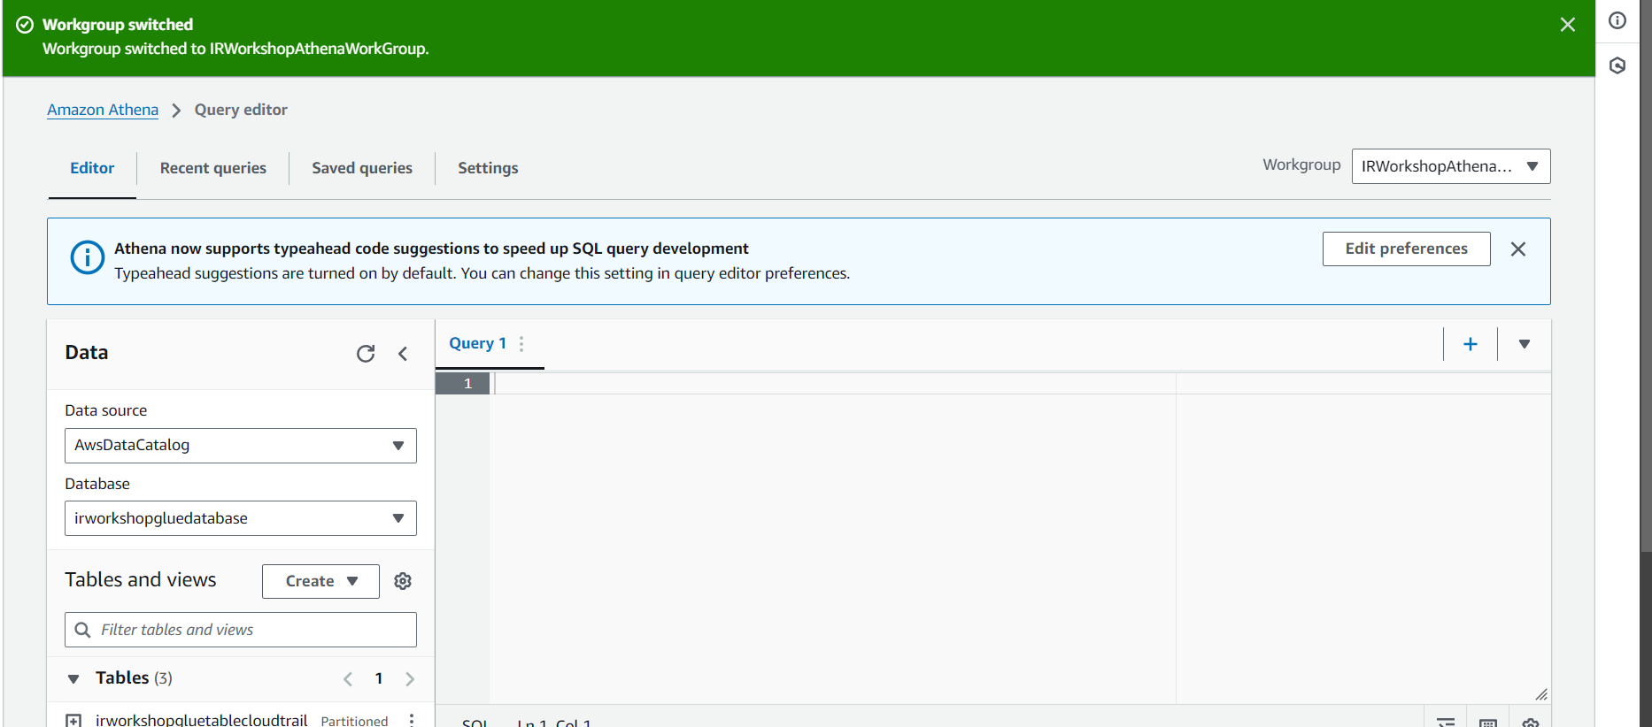Open the hexagon settings icon in right rail
This screenshot has height=727, width=1652.
click(1617, 65)
